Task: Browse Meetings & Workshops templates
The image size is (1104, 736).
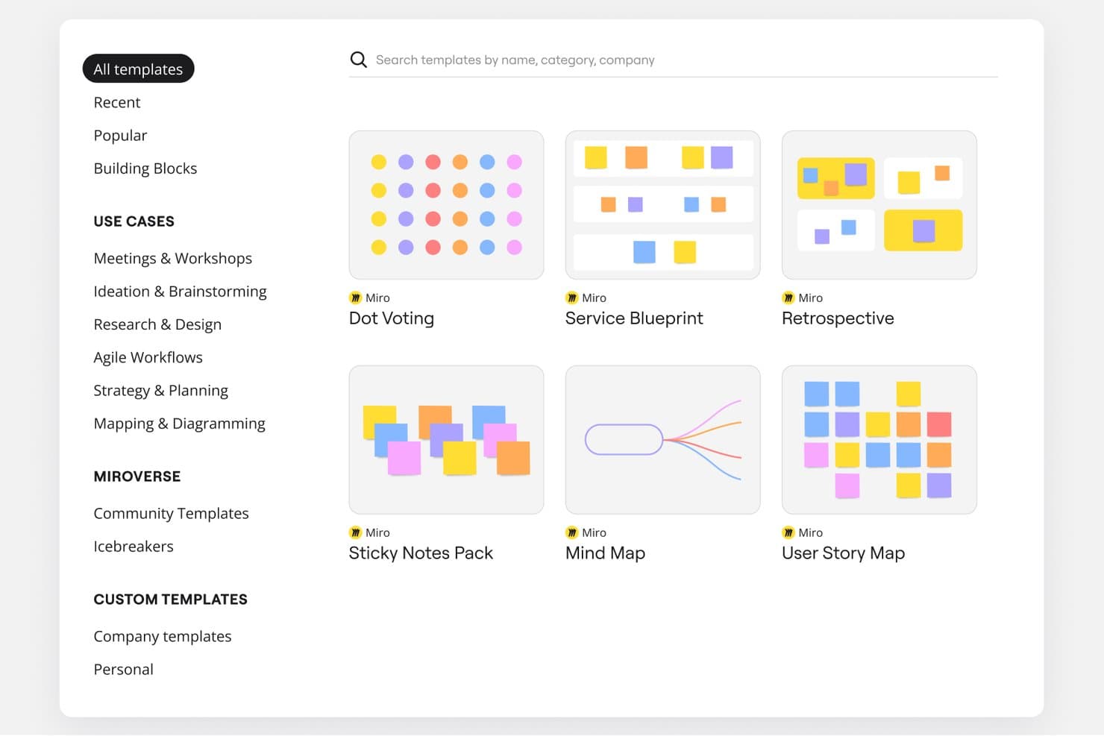Action: (173, 258)
